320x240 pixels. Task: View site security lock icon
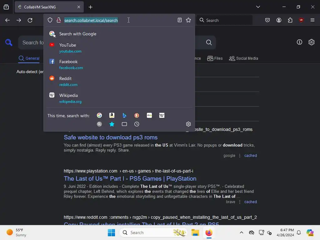click(x=59, y=20)
